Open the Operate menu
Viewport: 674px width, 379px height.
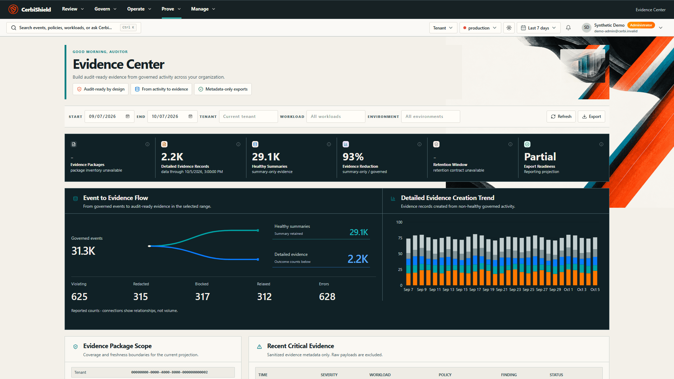[x=139, y=9]
